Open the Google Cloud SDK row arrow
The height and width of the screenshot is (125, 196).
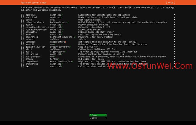[175, 47]
